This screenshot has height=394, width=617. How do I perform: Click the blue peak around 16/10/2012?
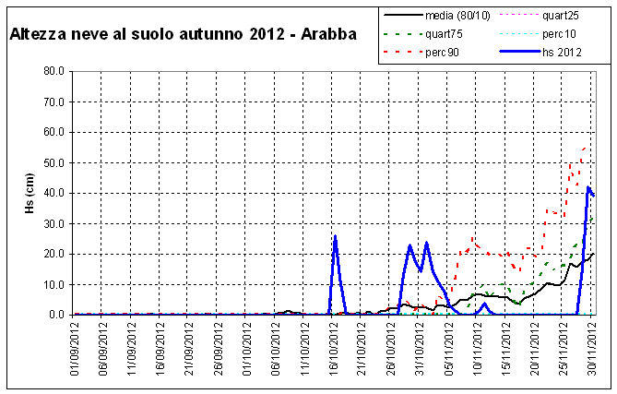click(x=335, y=236)
